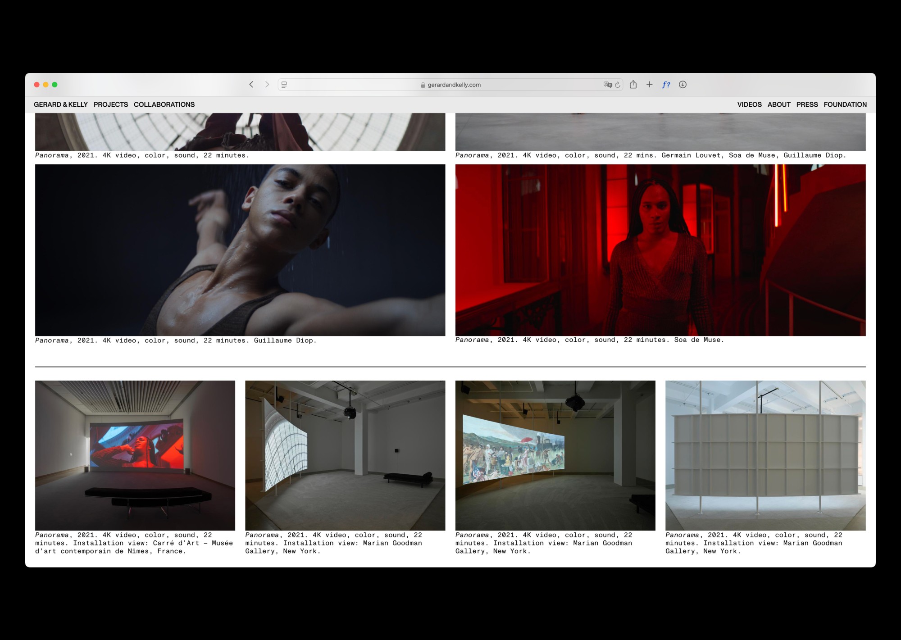Open the page reader menu icon
Image resolution: width=901 pixels, height=640 pixels.
(x=284, y=85)
